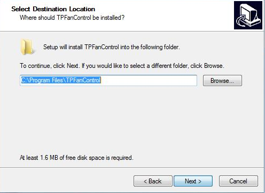Click the white header banner background
The image size is (265, 193).
178,16
